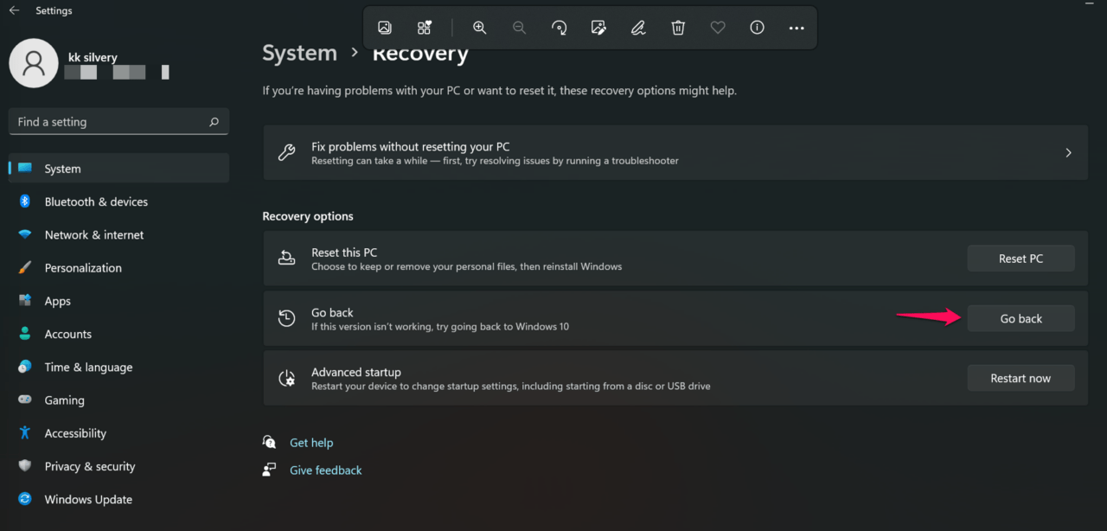
Task: Click the Give feedback link
Action: [x=325, y=470]
